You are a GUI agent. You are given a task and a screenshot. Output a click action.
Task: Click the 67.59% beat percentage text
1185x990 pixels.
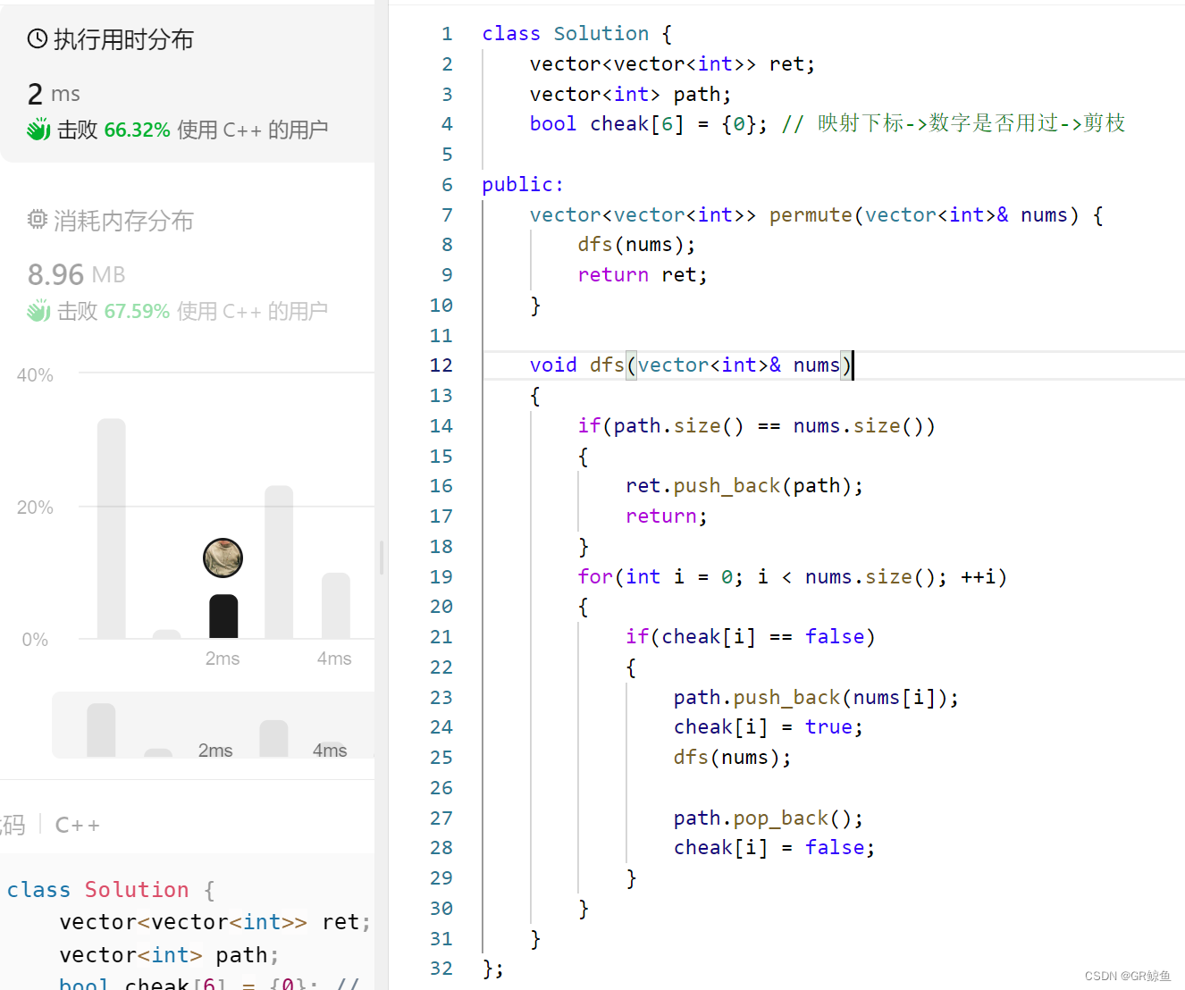(137, 311)
